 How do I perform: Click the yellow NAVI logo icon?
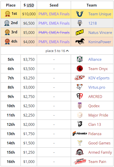pos(80,32)
